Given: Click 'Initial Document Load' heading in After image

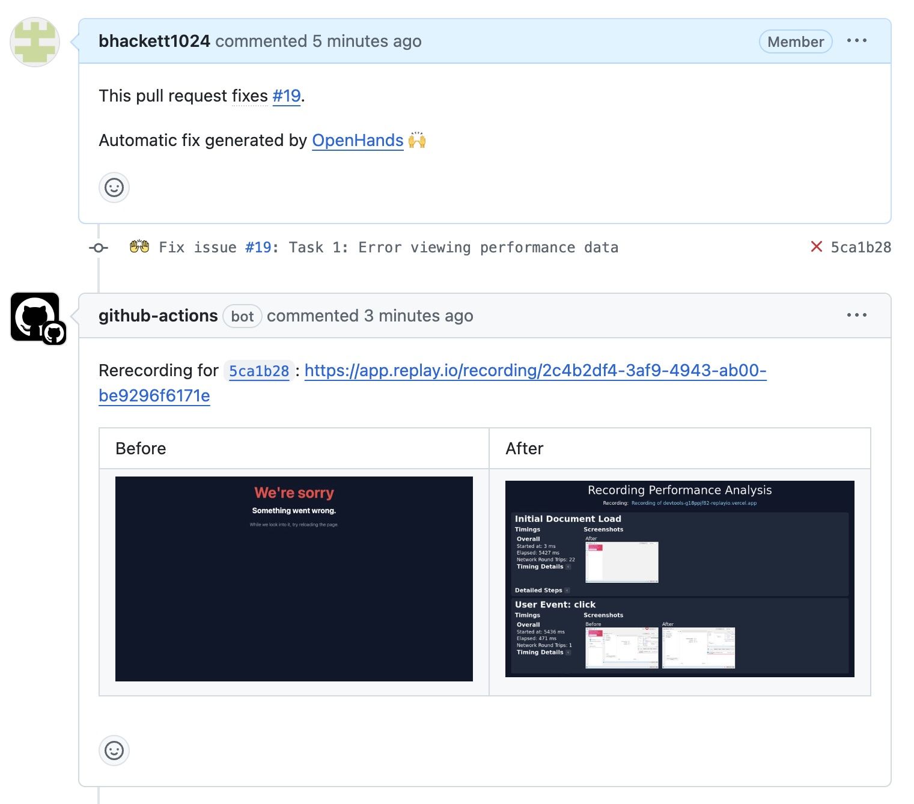Looking at the screenshot, I should point(568,519).
